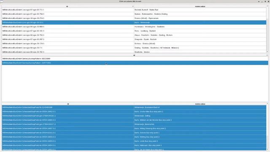Select line row with id ending 63-754-1

click(134, 14)
